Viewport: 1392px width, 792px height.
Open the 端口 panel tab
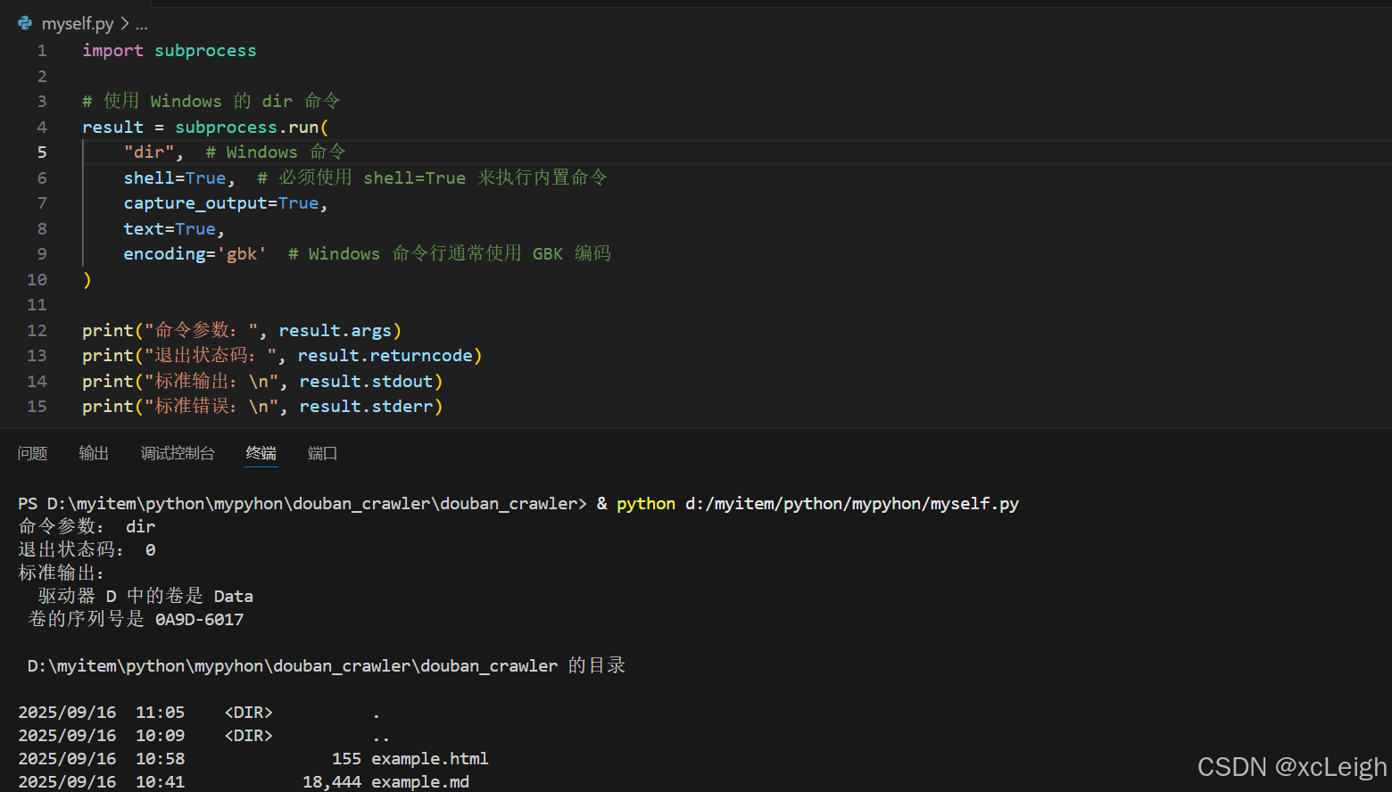point(322,453)
